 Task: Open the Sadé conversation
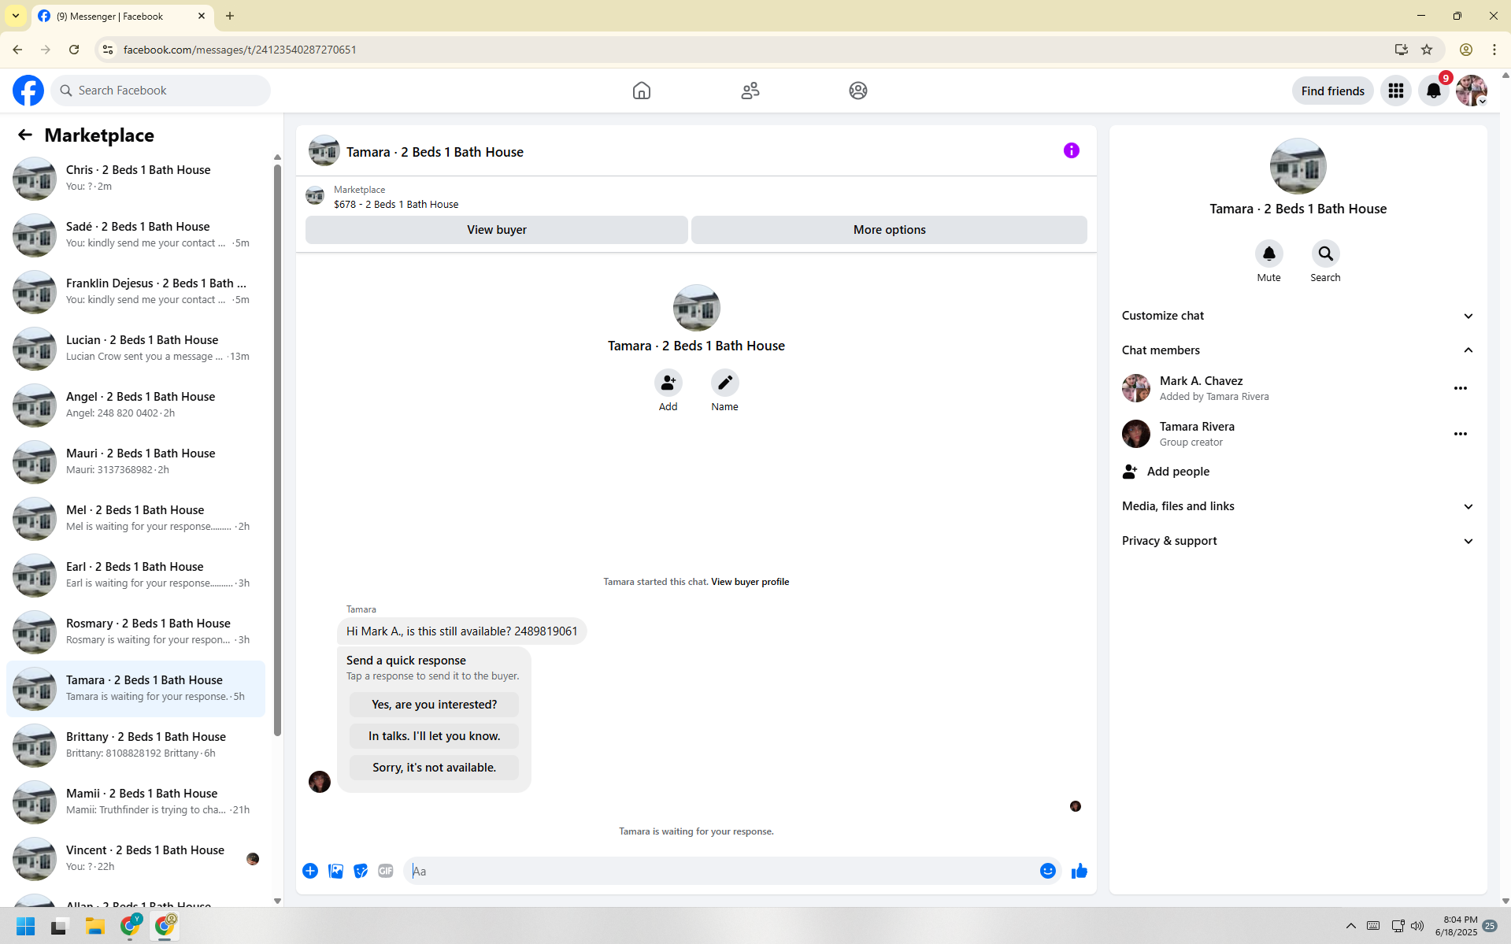click(x=135, y=235)
